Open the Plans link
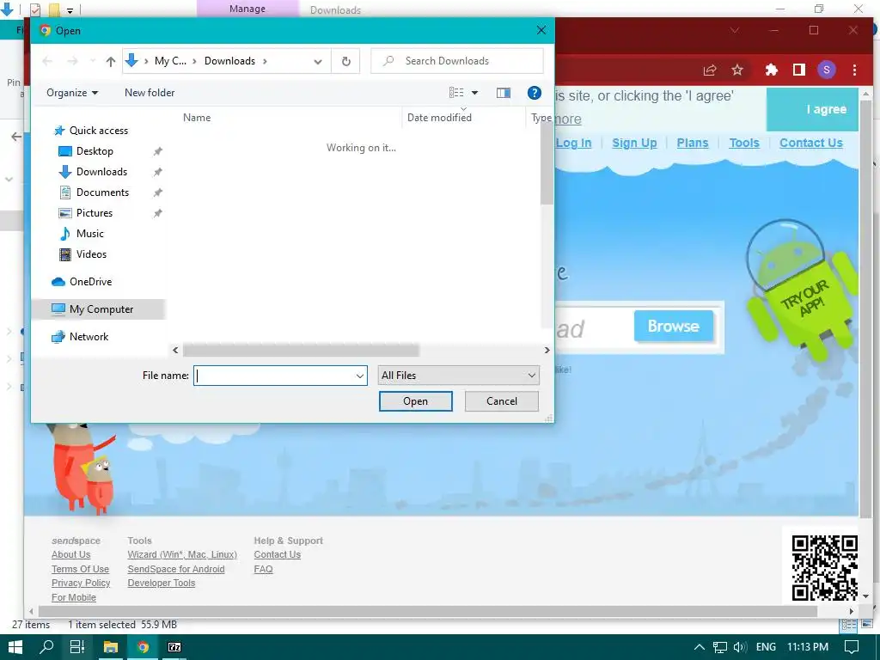Viewport: 880px width, 660px height. [693, 144]
